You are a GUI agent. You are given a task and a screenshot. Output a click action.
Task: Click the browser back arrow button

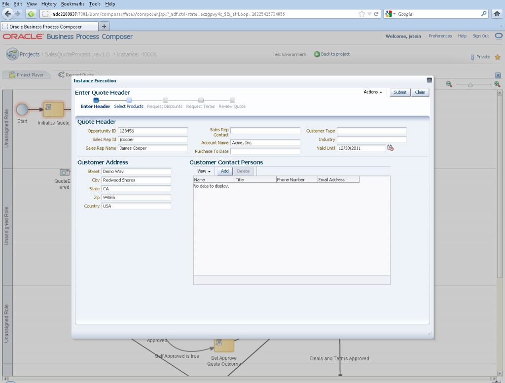pyautogui.click(x=7, y=14)
